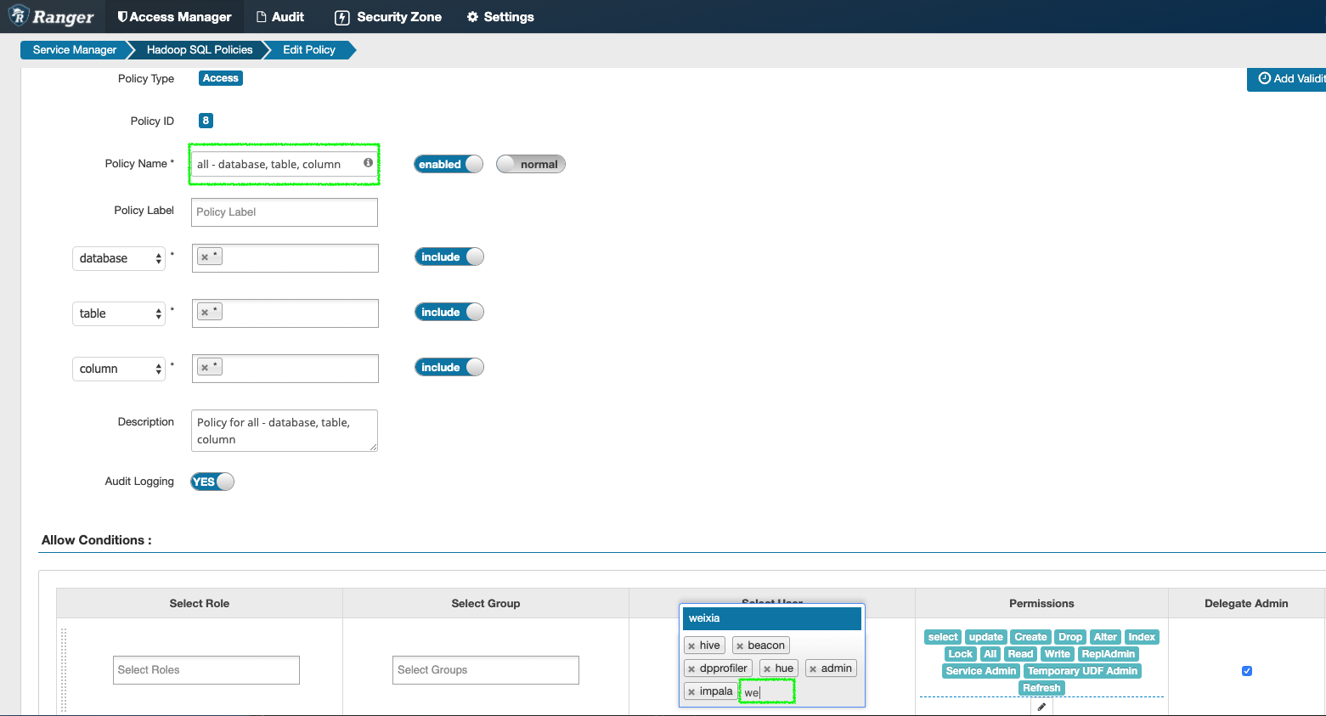This screenshot has width=1326, height=716.
Task: Open the Access Manager menu
Action: tap(174, 17)
